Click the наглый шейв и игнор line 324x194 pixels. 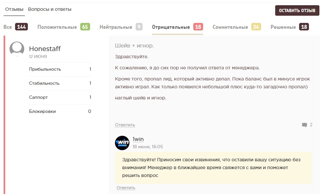pyautogui.click(x=141, y=98)
